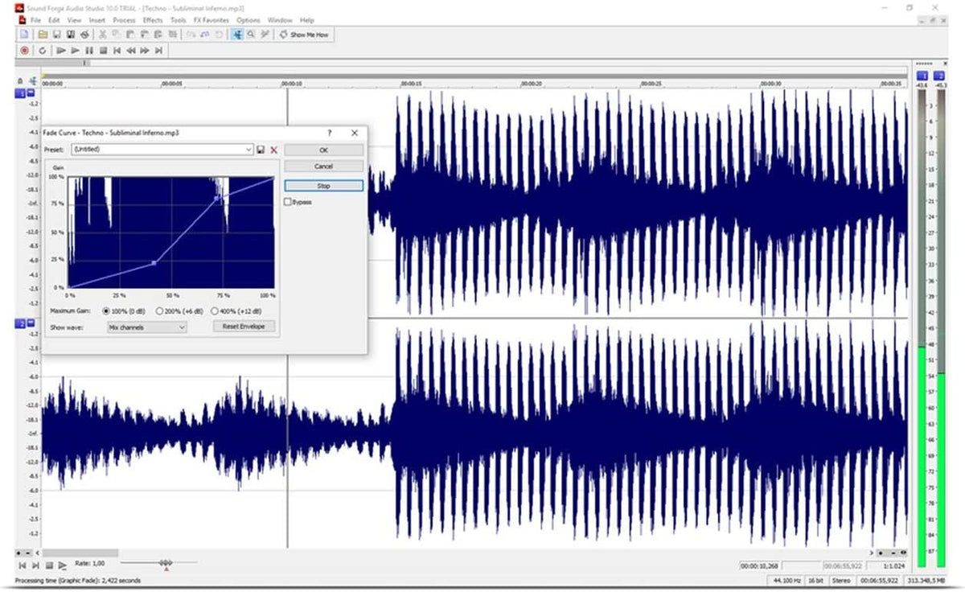The width and height of the screenshot is (965, 592).
Task: Open the FX Favorites menu
Action: (x=211, y=19)
